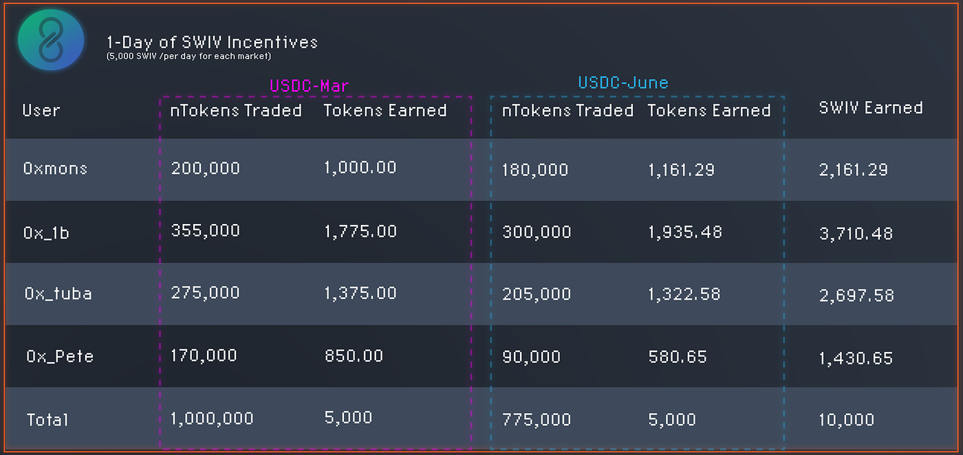Image resolution: width=963 pixels, height=455 pixels.
Task: Click the 2,697.58 SWIV Earned cell
Action: (x=856, y=296)
